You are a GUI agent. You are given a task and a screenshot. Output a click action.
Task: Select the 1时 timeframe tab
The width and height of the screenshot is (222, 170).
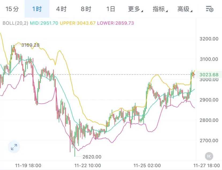[37, 9]
